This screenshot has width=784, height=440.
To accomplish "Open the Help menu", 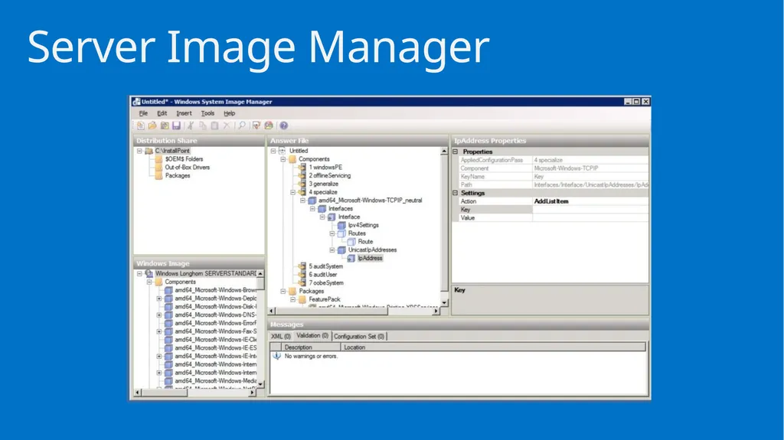I will 230,113.
